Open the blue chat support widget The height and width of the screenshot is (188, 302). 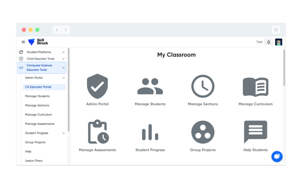coord(277,156)
